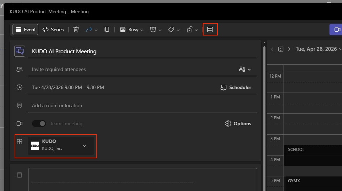The height and width of the screenshot is (191, 342).
Task: Click the blue Forward arrow icon
Action: click(89, 30)
